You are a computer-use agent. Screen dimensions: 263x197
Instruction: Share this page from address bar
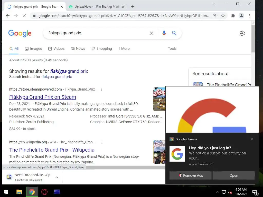click(x=214, y=16)
